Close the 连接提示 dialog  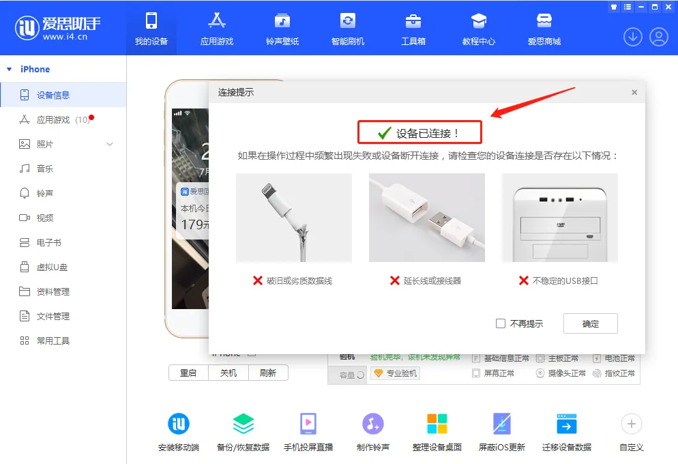634,92
